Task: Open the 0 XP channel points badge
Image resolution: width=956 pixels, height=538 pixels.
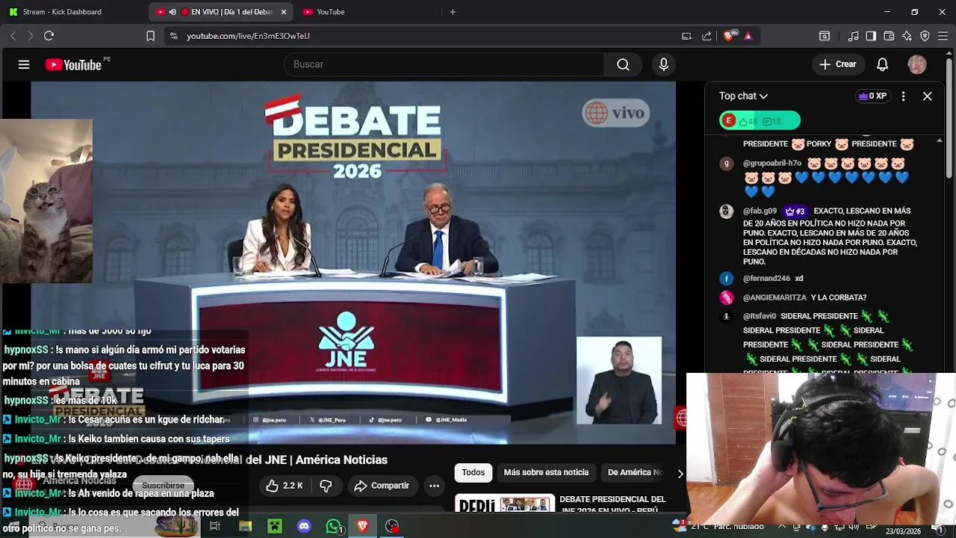Action: [872, 96]
